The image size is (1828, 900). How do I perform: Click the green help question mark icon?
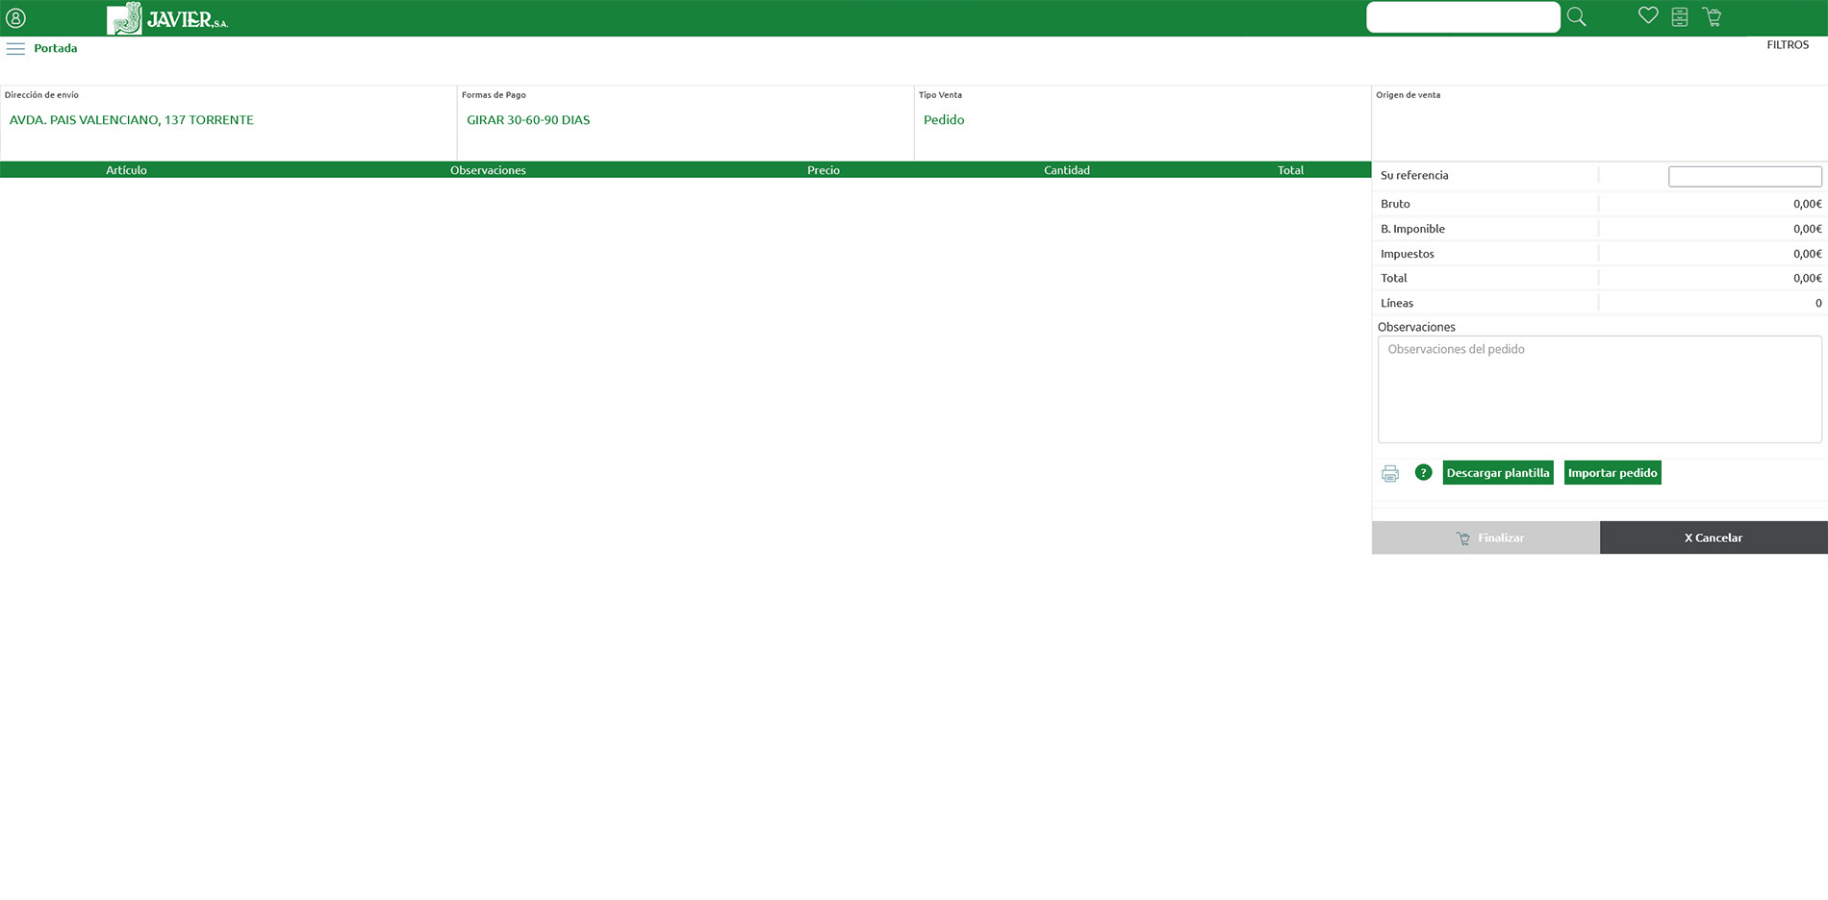click(1423, 472)
